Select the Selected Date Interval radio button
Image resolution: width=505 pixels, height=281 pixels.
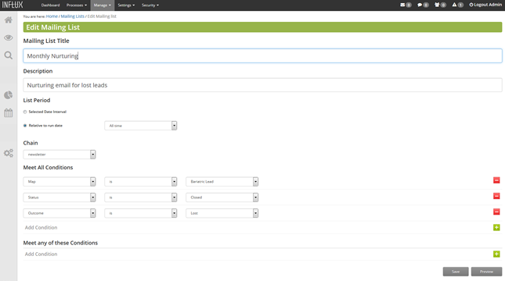(25, 112)
